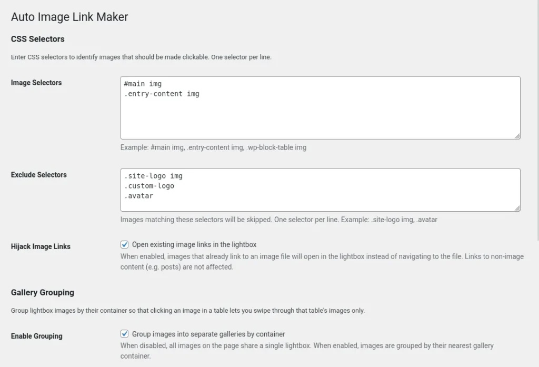Viewport: 539px width, 367px height.
Task: Place cursor on the "#main img" line
Action: coord(142,83)
